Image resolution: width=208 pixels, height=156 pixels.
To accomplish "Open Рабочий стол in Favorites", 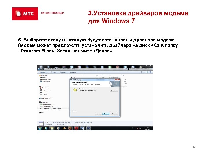I will click(x=45, y=82).
